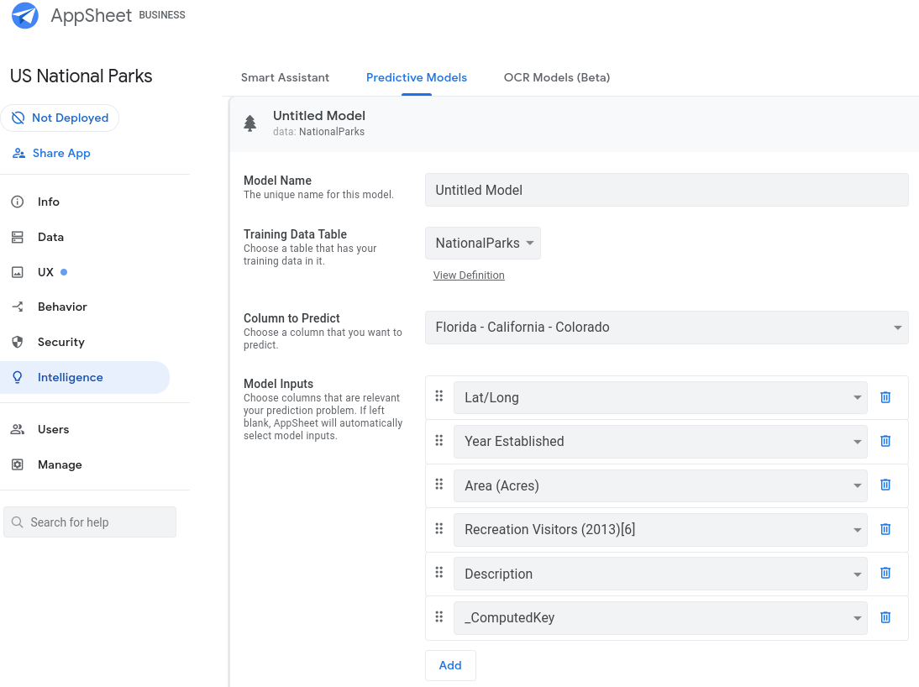Screen dimensions: 919x687
Task: Click the Behavior branching icon
Action: click(18, 307)
